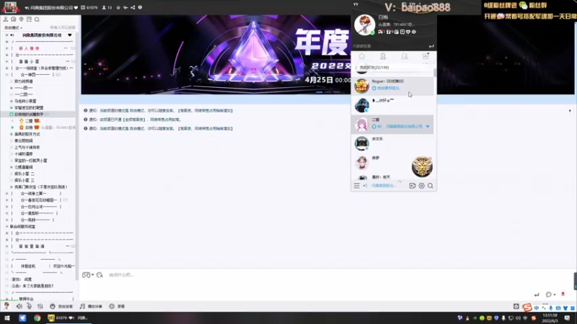Image resolution: width=577 pixels, height=324 pixels.
Task: Click the heart icon under profile name
Action: coord(408,32)
